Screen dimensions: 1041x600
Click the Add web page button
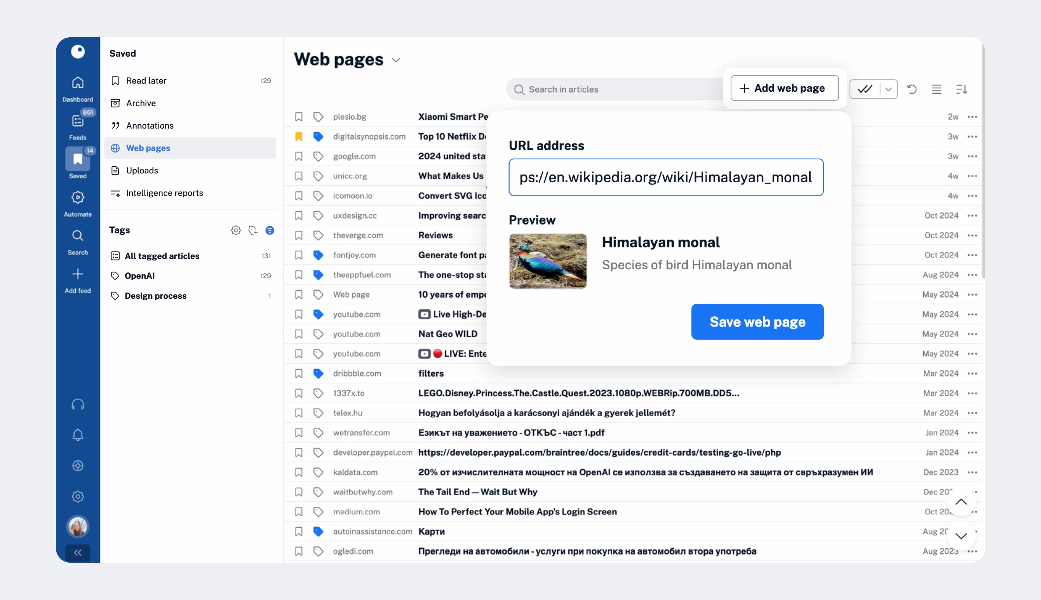[785, 88]
